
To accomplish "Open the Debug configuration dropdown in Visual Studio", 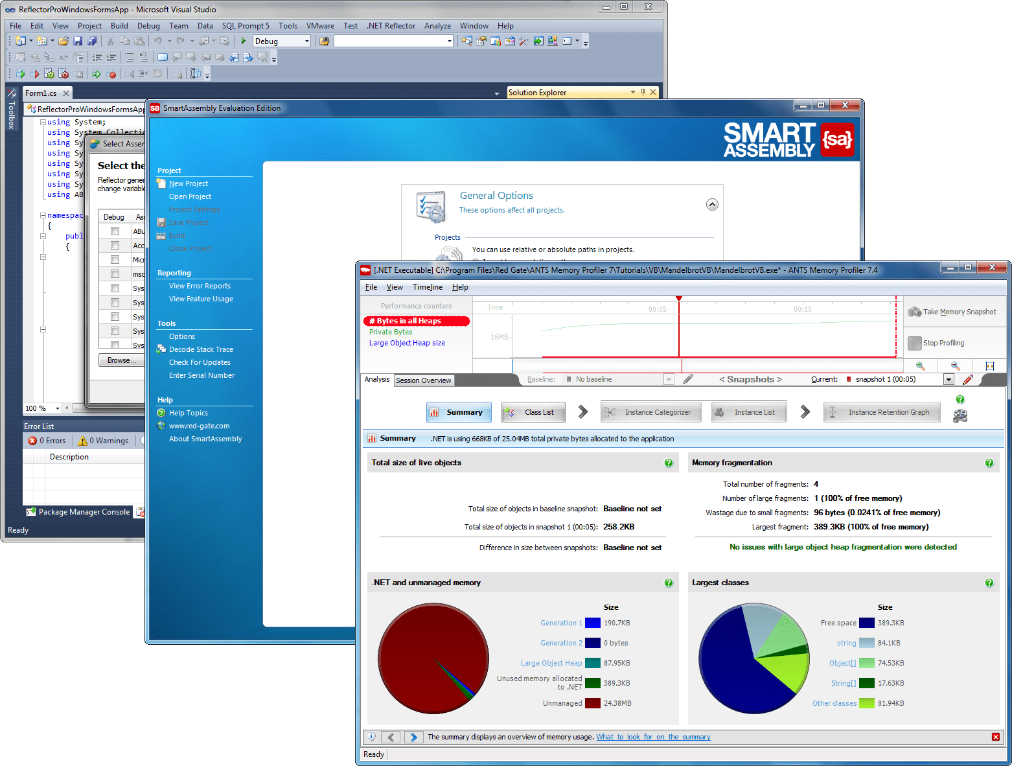I will click(308, 40).
